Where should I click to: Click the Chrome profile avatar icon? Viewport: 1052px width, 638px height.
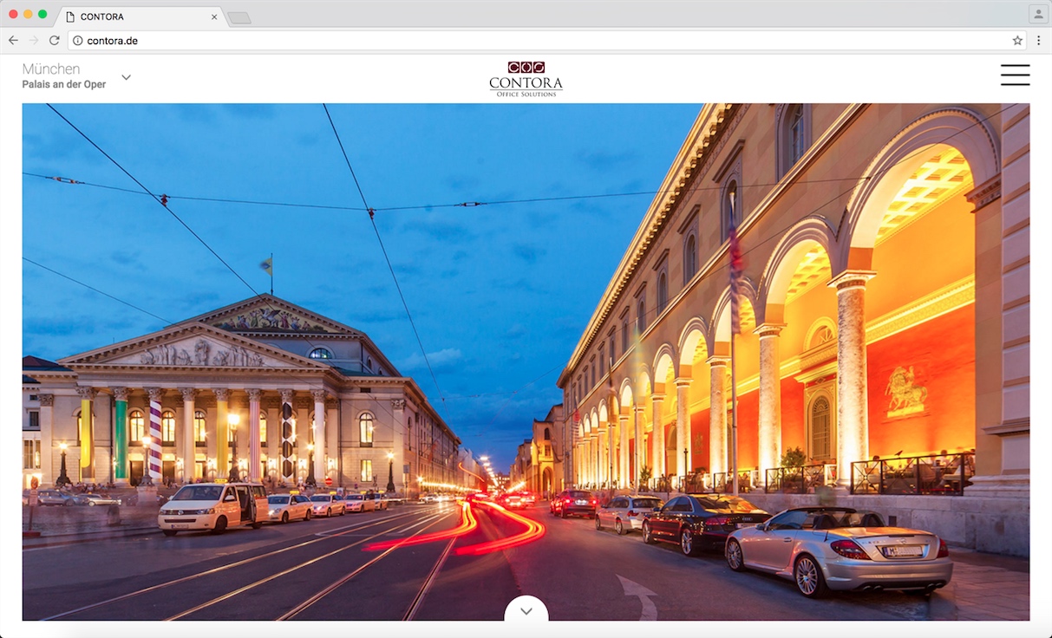click(1037, 15)
